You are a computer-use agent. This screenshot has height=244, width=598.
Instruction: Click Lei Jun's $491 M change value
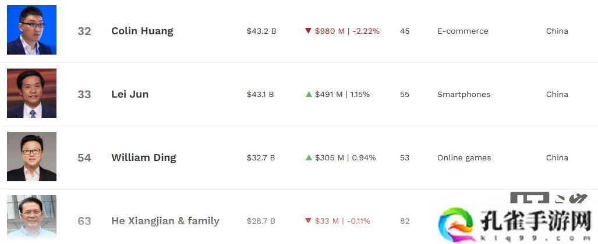click(x=328, y=95)
